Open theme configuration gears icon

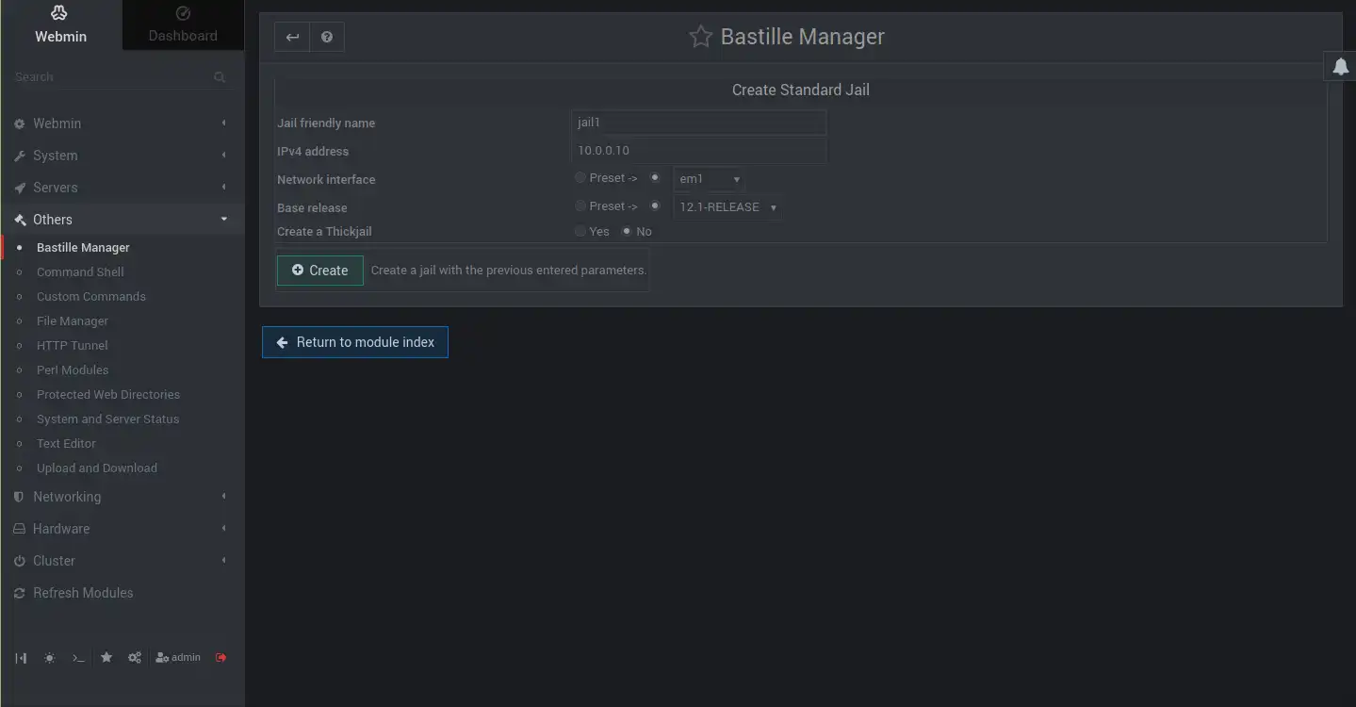click(x=135, y=658)
